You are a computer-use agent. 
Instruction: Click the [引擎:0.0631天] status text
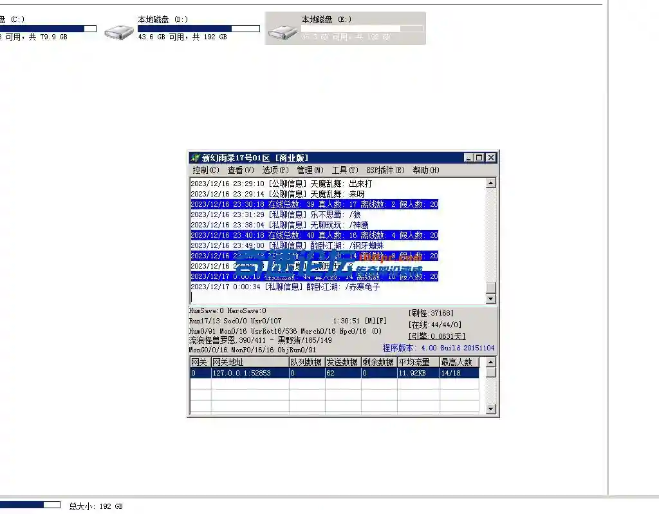437,336
